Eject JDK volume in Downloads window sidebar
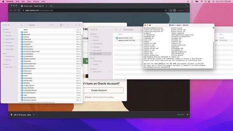Screen dimensions: 233x131 [x=110, y=72]
